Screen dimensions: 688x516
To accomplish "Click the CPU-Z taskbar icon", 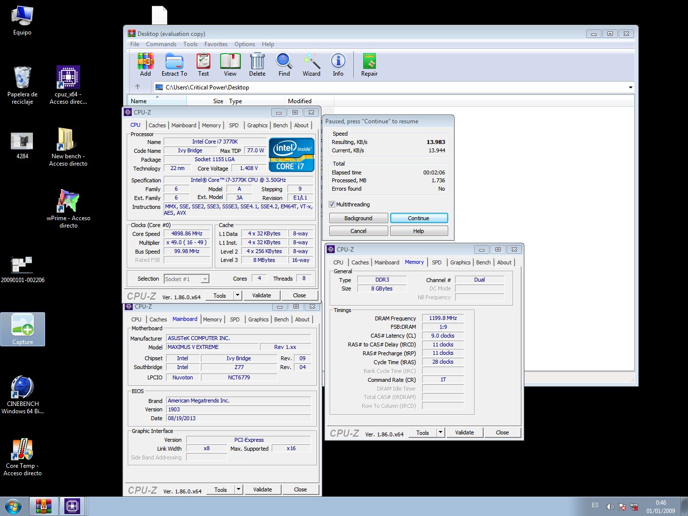I will click(x=72, y=506).
